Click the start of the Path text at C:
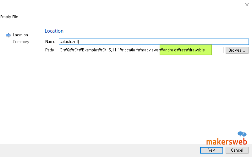 coord(62,50)
